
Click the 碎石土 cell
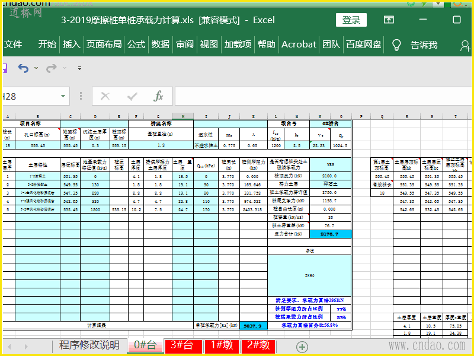click(330, 184)
